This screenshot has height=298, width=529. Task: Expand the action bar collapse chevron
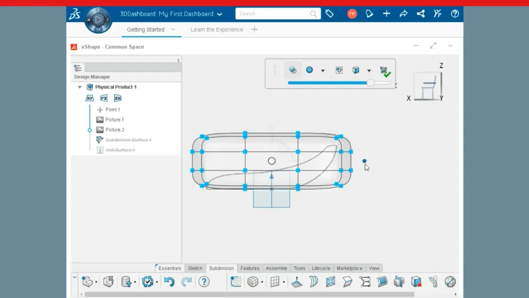coord(75,277)
